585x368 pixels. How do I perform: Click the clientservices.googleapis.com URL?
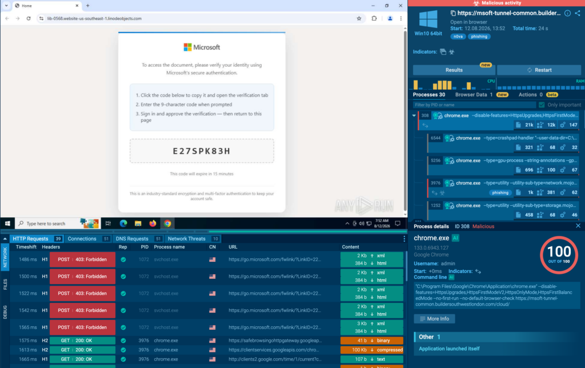tap(274, 350)
